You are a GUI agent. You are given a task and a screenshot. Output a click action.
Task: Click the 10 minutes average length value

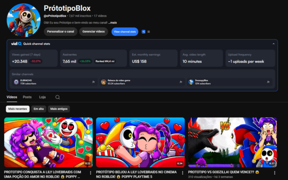[192, 61]
